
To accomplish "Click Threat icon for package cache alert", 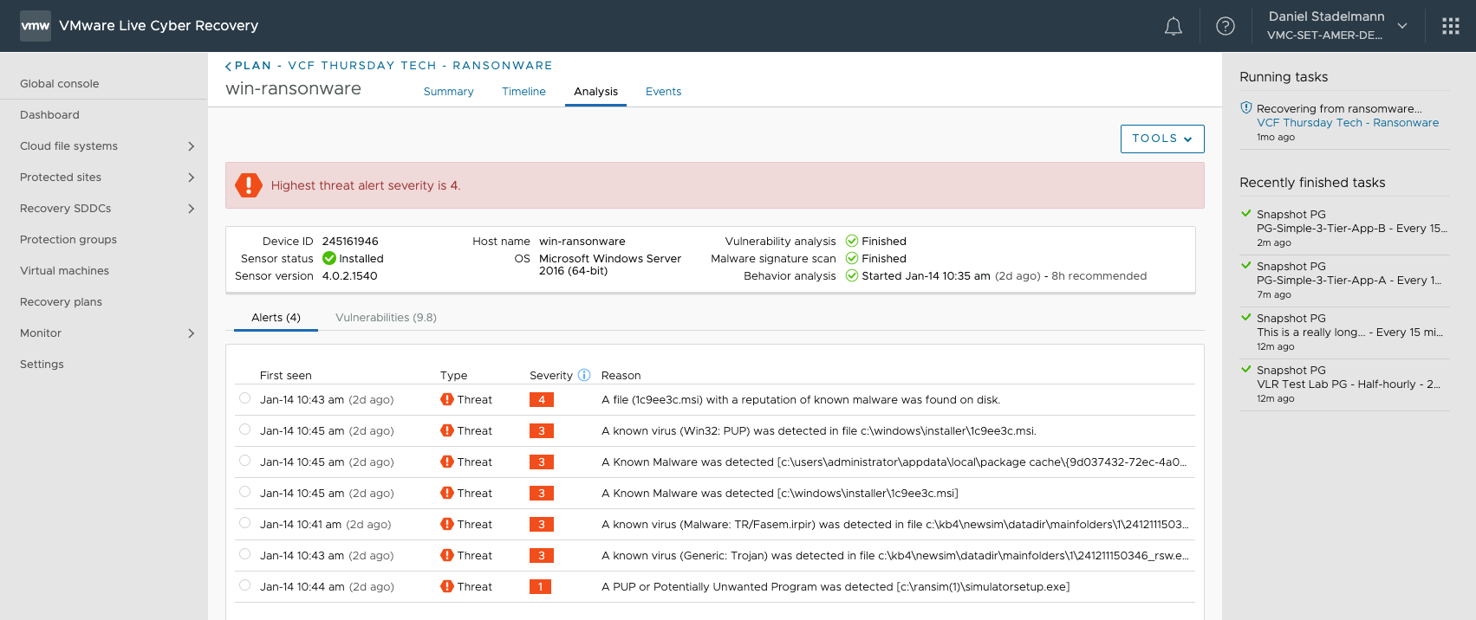I will (x=447, y=462).
